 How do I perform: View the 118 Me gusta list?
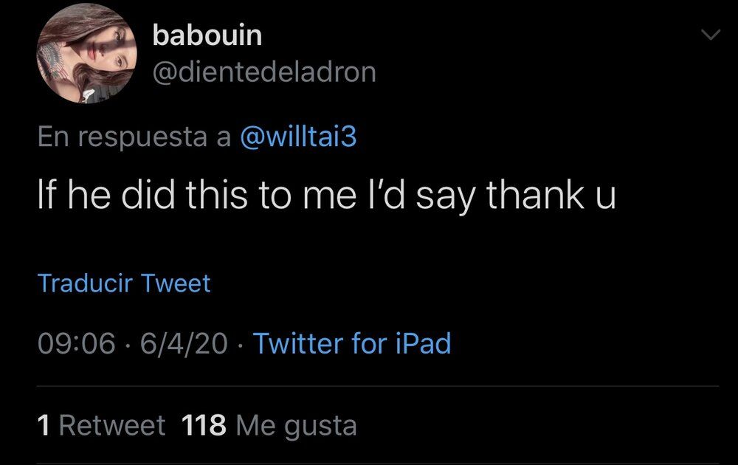point(269,425)
